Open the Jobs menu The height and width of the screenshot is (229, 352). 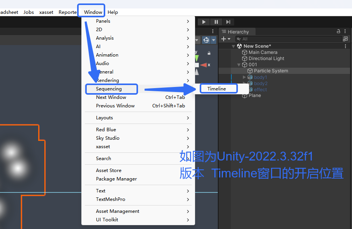click(29, 12)
